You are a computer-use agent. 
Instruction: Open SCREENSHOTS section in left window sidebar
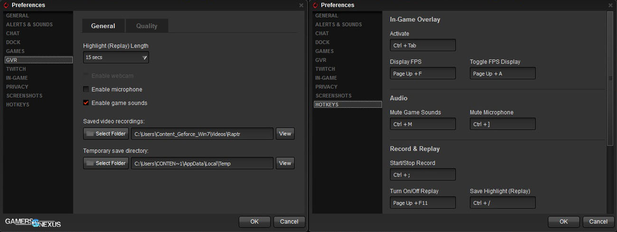click(24, 96)
